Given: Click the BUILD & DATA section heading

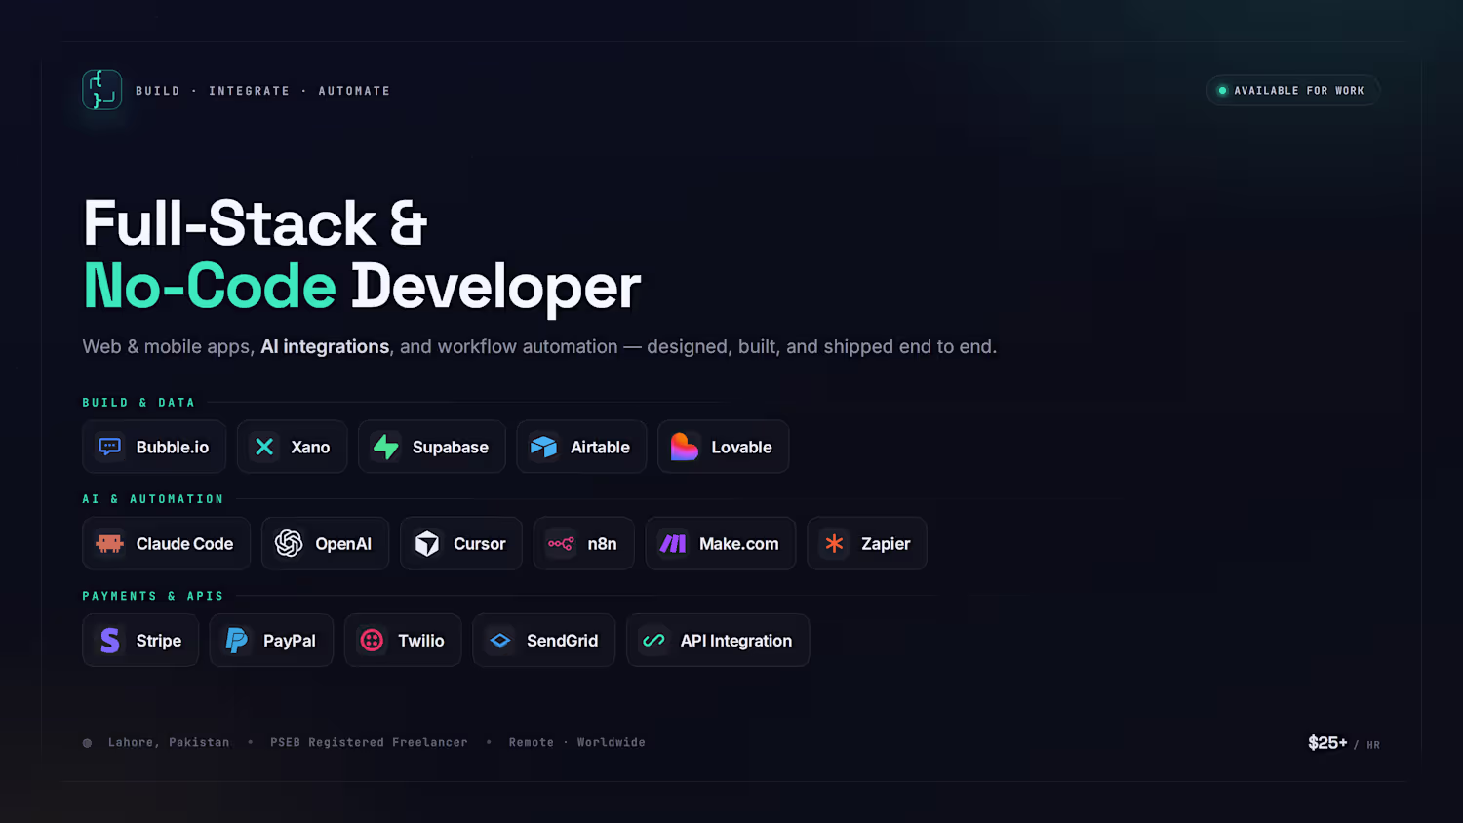Looking at the screenshot, I should pyautogui.click(x=138, y=402).
